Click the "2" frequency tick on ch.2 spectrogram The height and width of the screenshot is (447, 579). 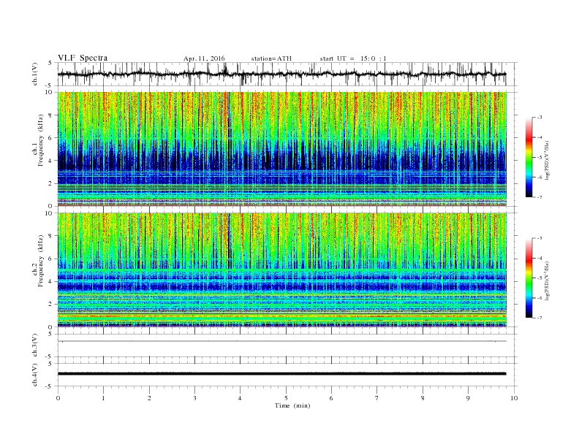pos(50,305)
